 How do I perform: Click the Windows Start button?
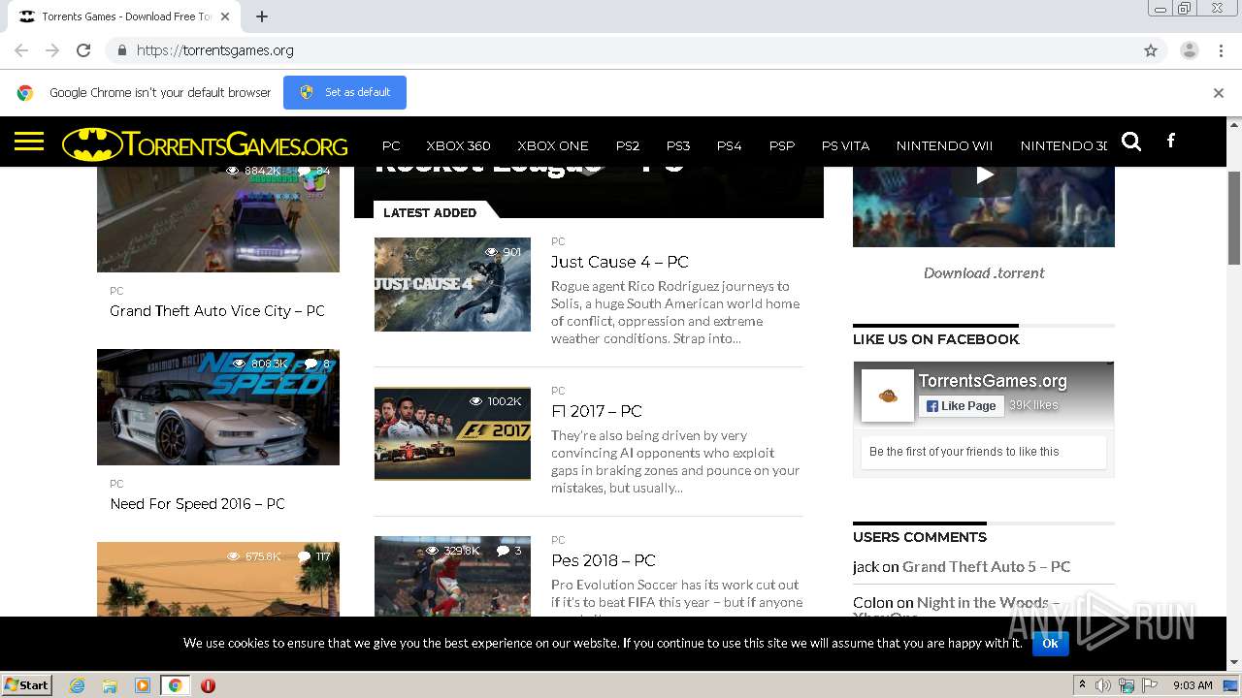(27, 685)
